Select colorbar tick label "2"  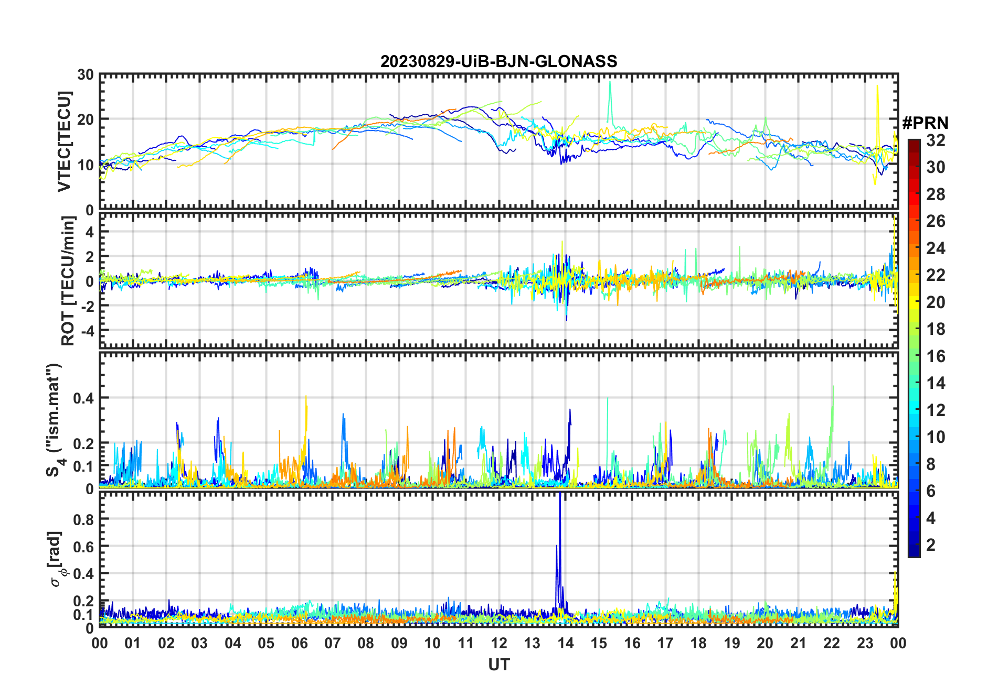[x=931, y=545]
